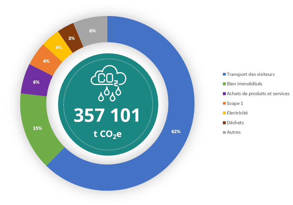Select the green legend color square
This screenshot has height=205, width=293.
coord(224,83)
